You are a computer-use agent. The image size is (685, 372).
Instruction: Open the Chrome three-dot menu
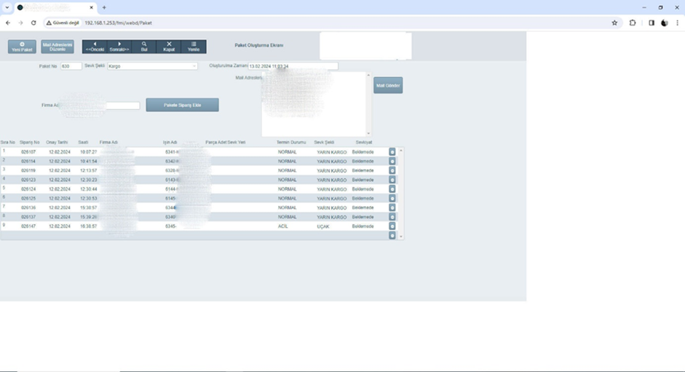click(678, 23)
